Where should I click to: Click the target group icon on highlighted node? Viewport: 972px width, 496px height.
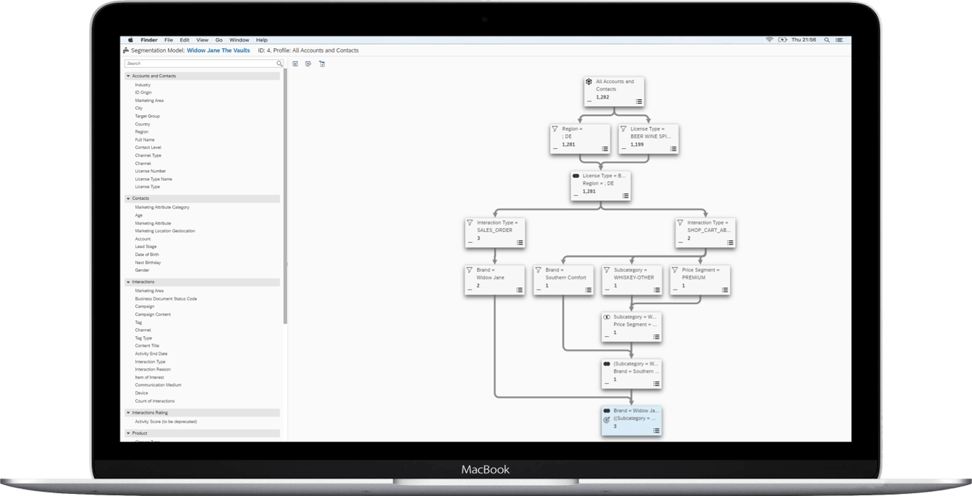coord(606,420)
